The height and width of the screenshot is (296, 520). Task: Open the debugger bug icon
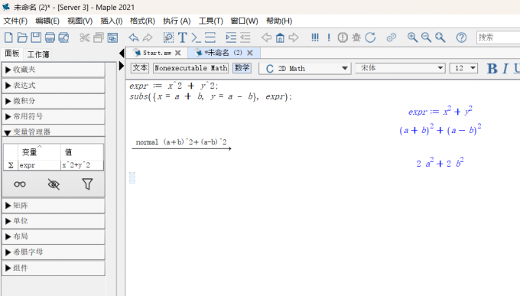pos(356,37)
